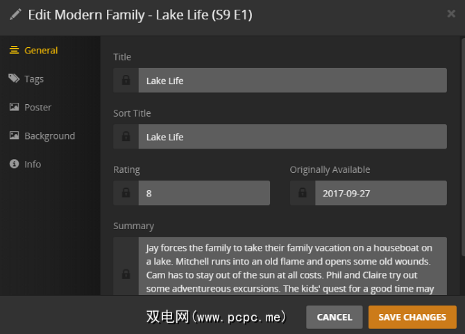Click the Poster image icon
Viewport: 465px width, 334px height.
click(x=13, y=108)
